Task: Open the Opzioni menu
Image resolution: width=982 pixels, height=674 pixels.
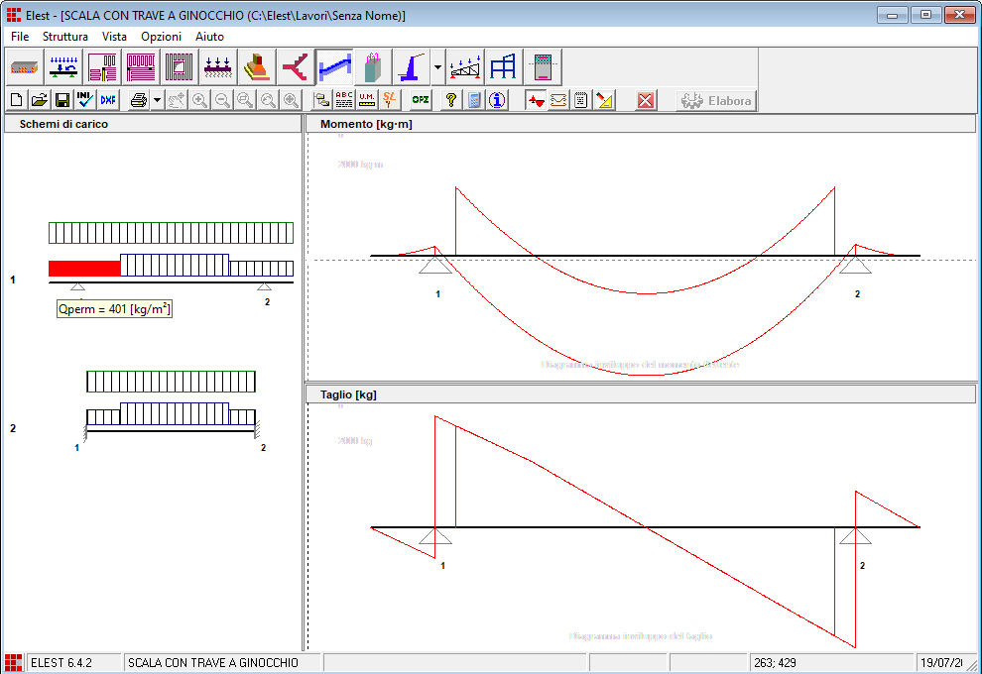Action: coord(161,36)
